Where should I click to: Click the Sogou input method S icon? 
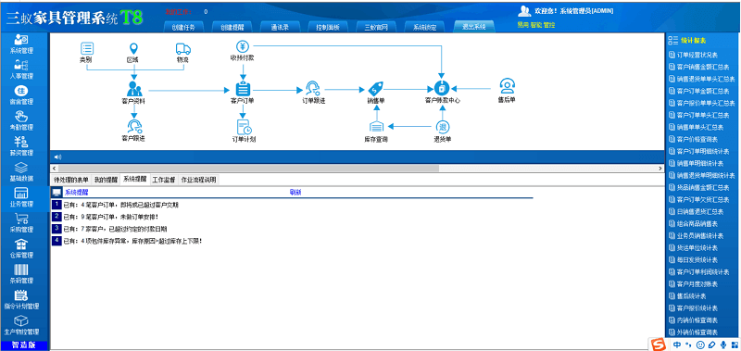point(658,345)
